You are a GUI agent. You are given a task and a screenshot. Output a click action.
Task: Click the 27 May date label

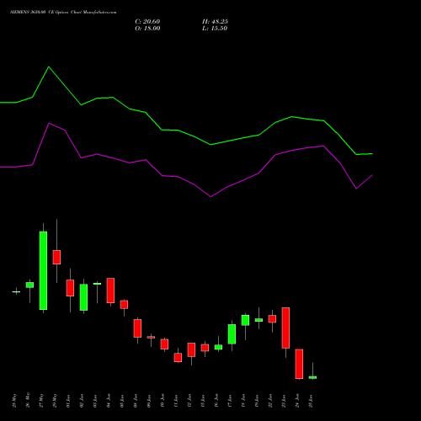(x=41, y=401)
